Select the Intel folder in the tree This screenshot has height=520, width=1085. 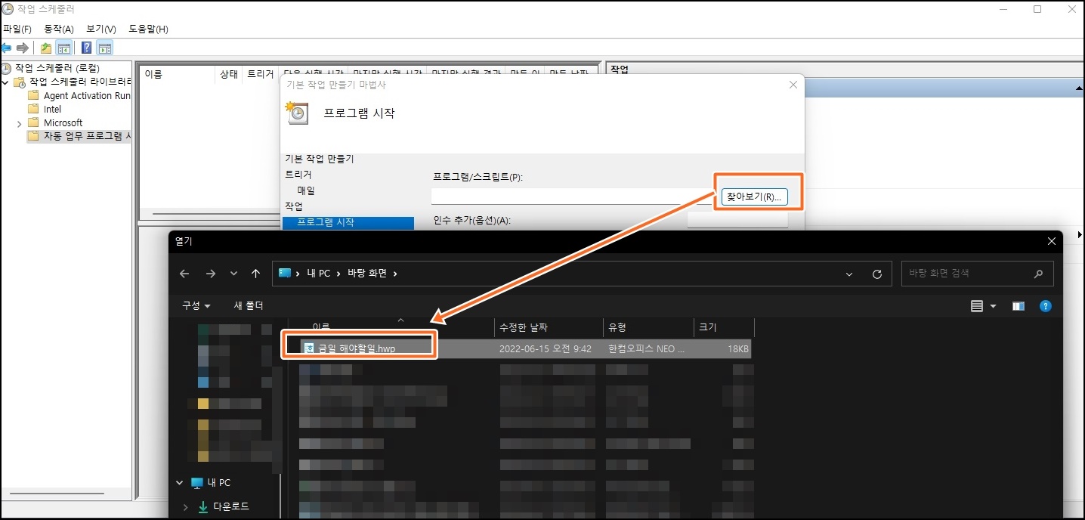pyautogui.click(x=52, y=109)
